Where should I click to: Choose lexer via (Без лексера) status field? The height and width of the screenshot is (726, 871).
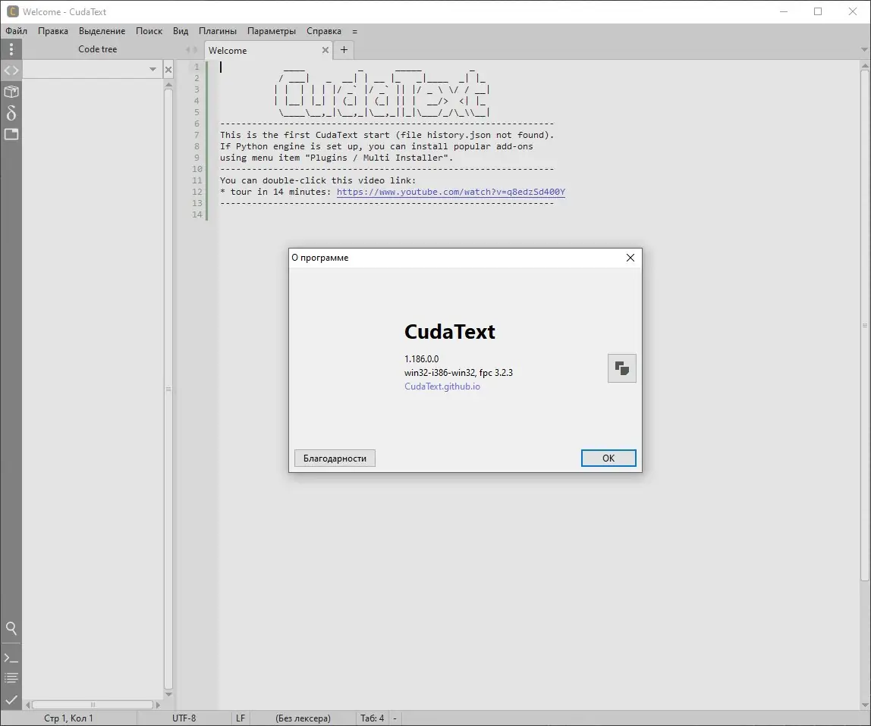(303, 718)
